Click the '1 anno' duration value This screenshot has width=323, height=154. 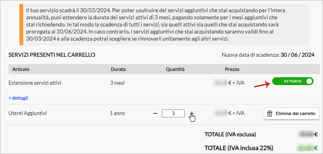[x=118, y=113]
